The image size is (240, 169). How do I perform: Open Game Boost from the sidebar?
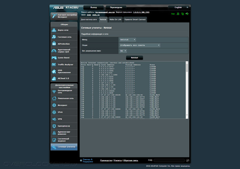pyautogui.click(x=64, y=58)
